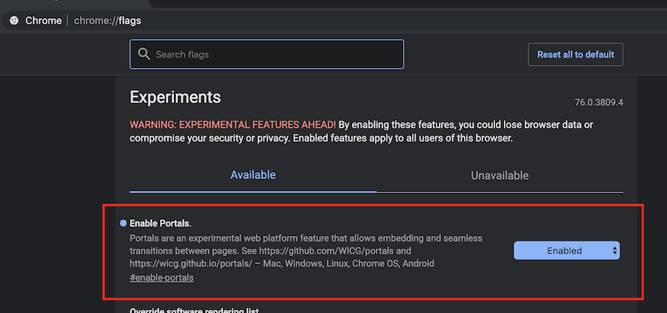Open the Enabled dropdown for Enable Portals
The image size is (667, 313).
(x=567, y=251)
